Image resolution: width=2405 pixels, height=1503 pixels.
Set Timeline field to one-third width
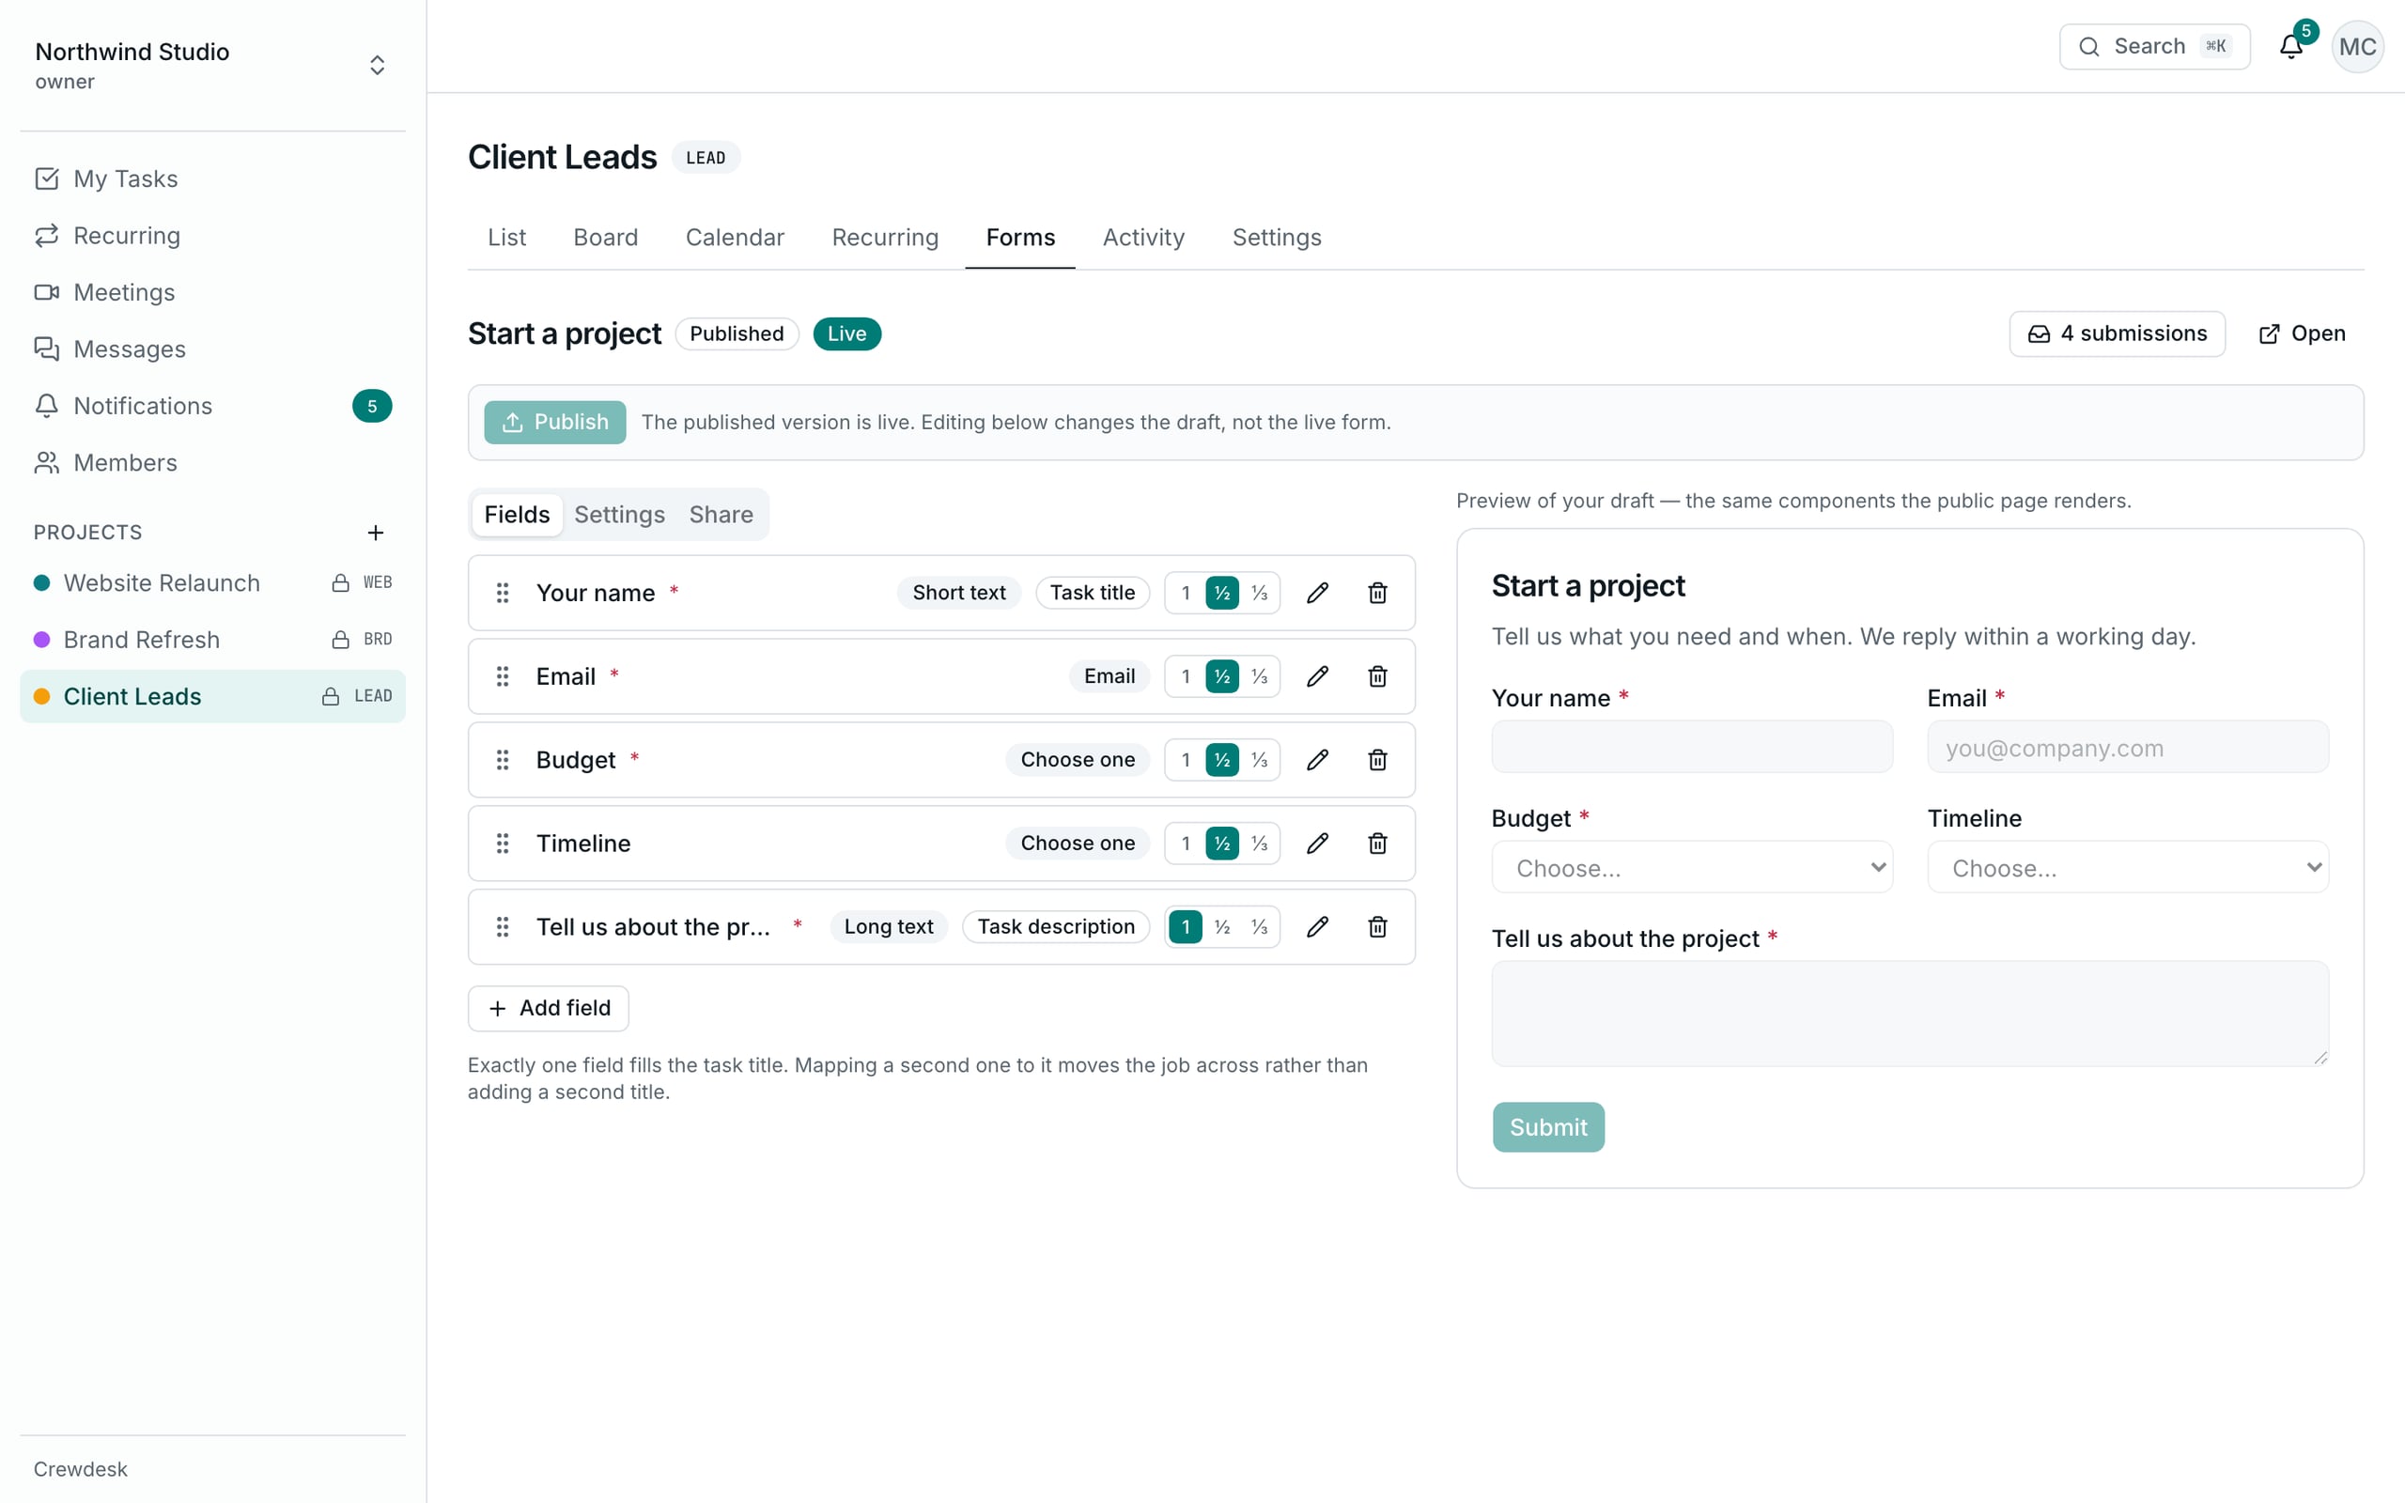tap(1259, 843)
